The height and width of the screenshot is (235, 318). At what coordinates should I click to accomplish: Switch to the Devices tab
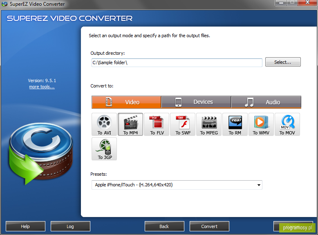pos(196,102)
